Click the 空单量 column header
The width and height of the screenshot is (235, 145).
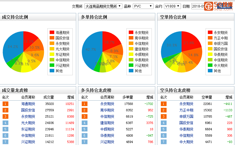pos(207,97)
